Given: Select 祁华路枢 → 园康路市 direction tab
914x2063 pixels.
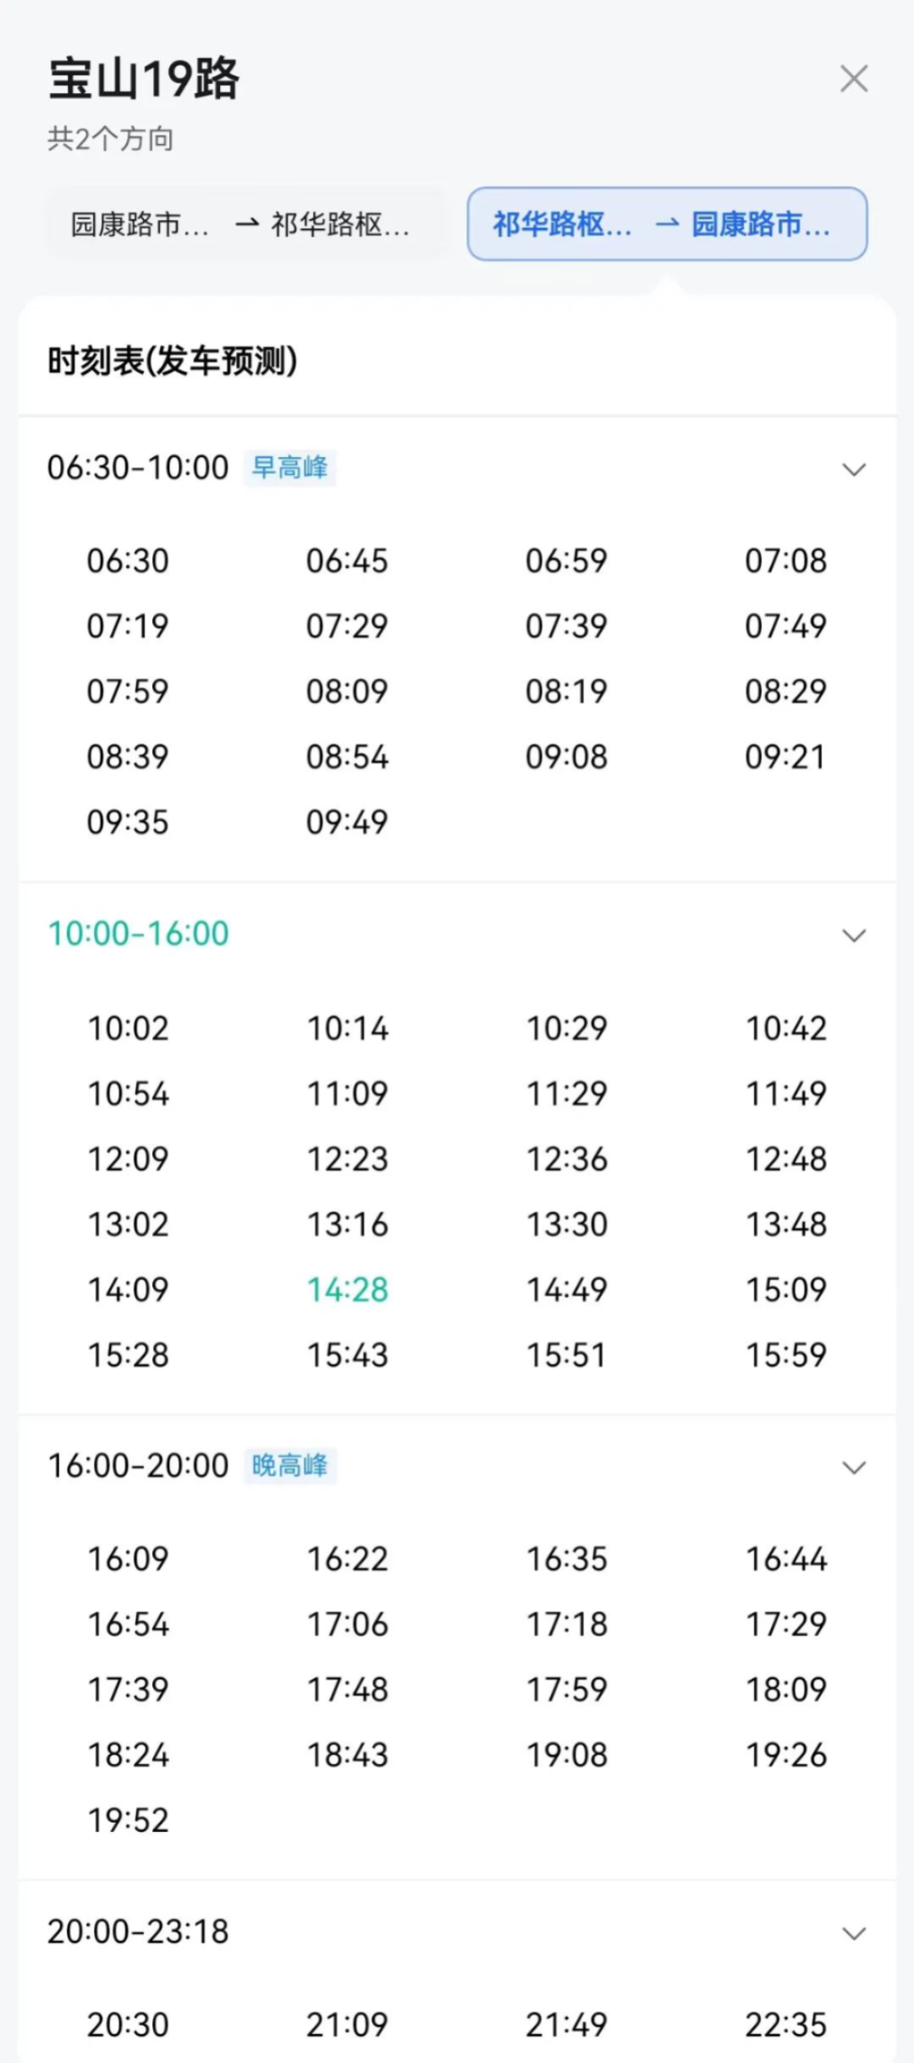Looking at the screenshot, I should click(667, 224).
